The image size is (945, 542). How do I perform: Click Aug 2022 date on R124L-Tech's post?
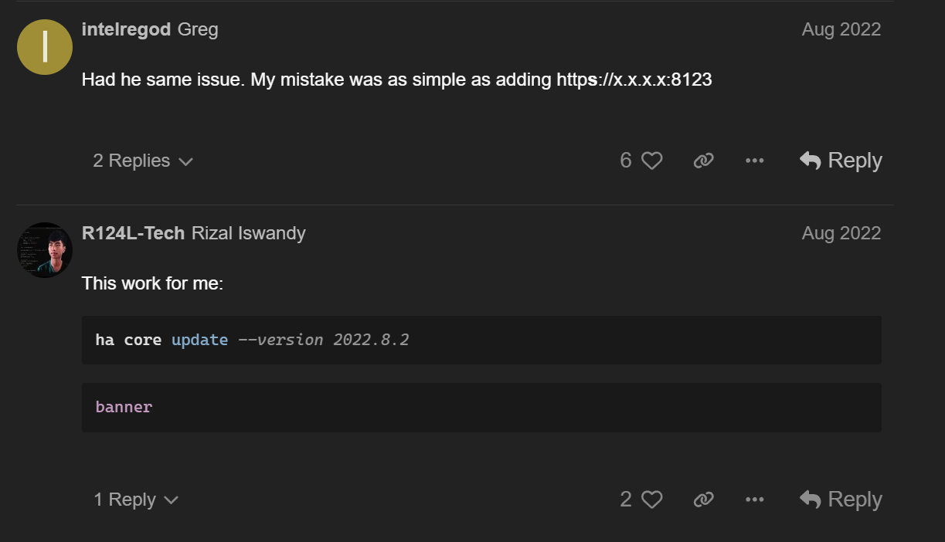pos(841,232)
